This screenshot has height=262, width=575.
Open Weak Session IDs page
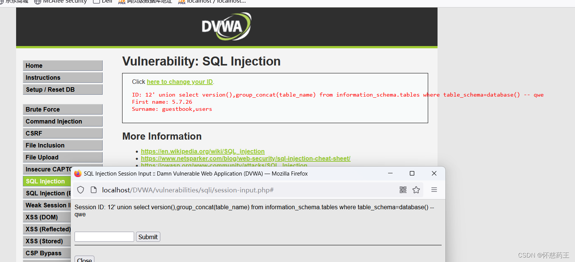pos(47,205)
